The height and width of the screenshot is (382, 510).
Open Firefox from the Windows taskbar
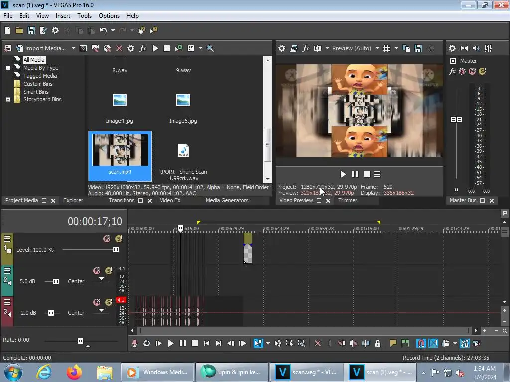pyautogui.click(x=74, y=372)
